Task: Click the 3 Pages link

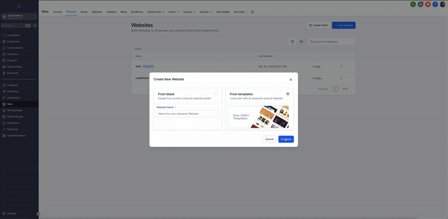Action: (317, 78)
